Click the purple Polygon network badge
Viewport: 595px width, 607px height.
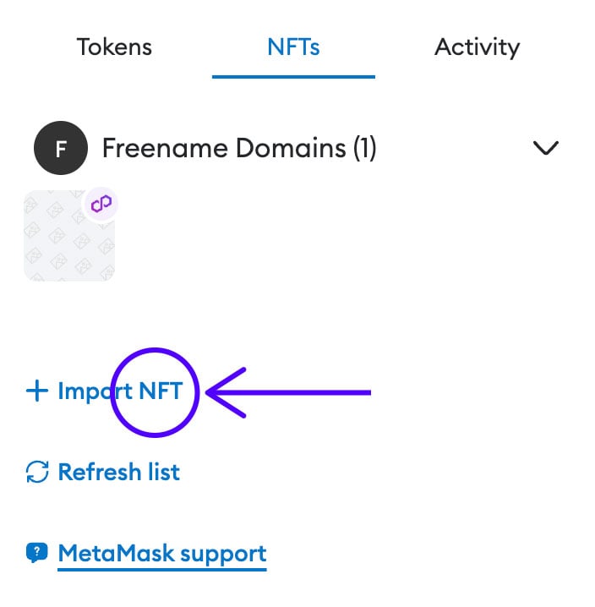pyautogui.click(x=101, y=204)
